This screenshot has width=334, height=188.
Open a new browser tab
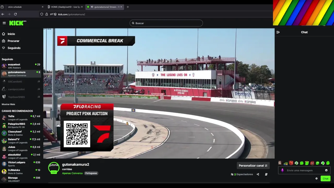pyautogui.click(x=128, y=7)
